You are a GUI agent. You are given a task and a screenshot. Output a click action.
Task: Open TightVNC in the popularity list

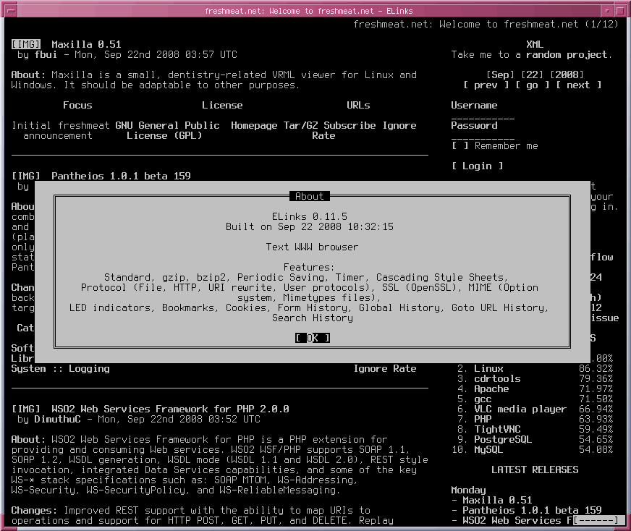coord(497,429)
